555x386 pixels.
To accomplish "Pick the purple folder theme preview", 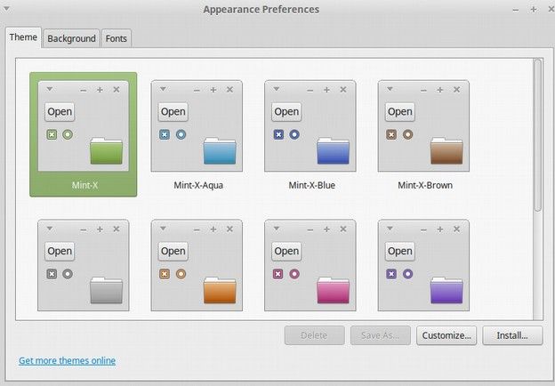I will click(423, 265).
